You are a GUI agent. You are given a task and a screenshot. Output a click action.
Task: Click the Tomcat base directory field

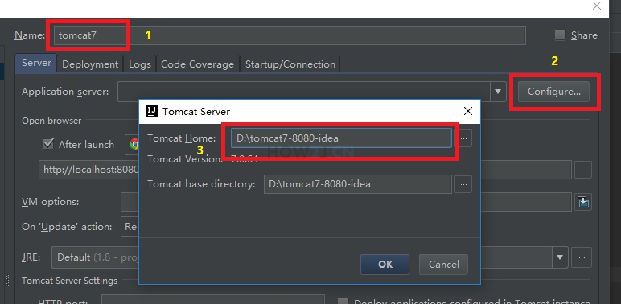click(358, 184)
